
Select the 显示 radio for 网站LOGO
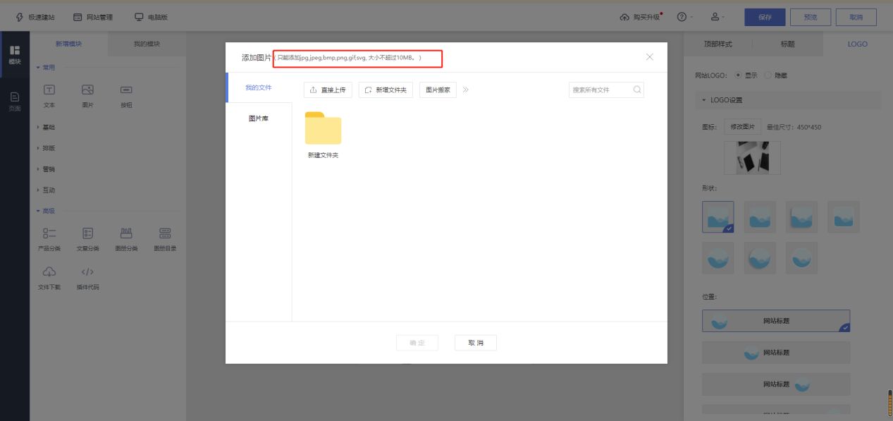739,75
